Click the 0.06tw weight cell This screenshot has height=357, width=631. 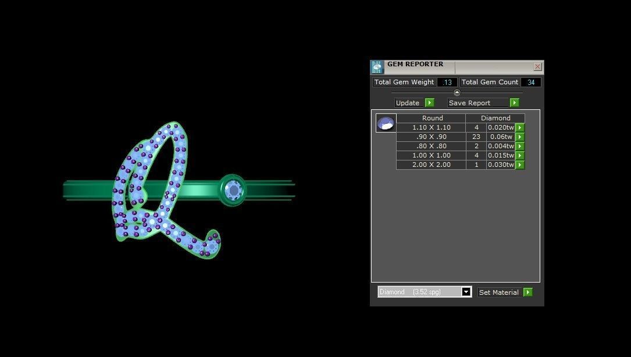click(x=501, y=137)
